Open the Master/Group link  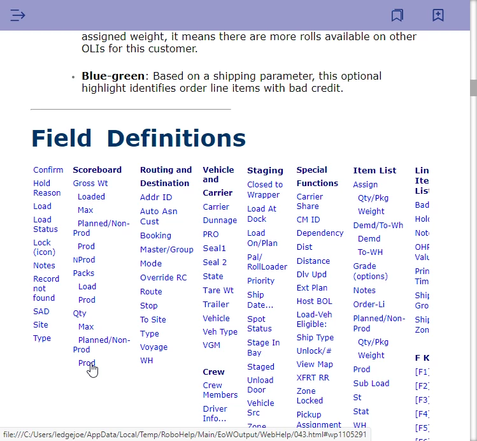[167, 250]
